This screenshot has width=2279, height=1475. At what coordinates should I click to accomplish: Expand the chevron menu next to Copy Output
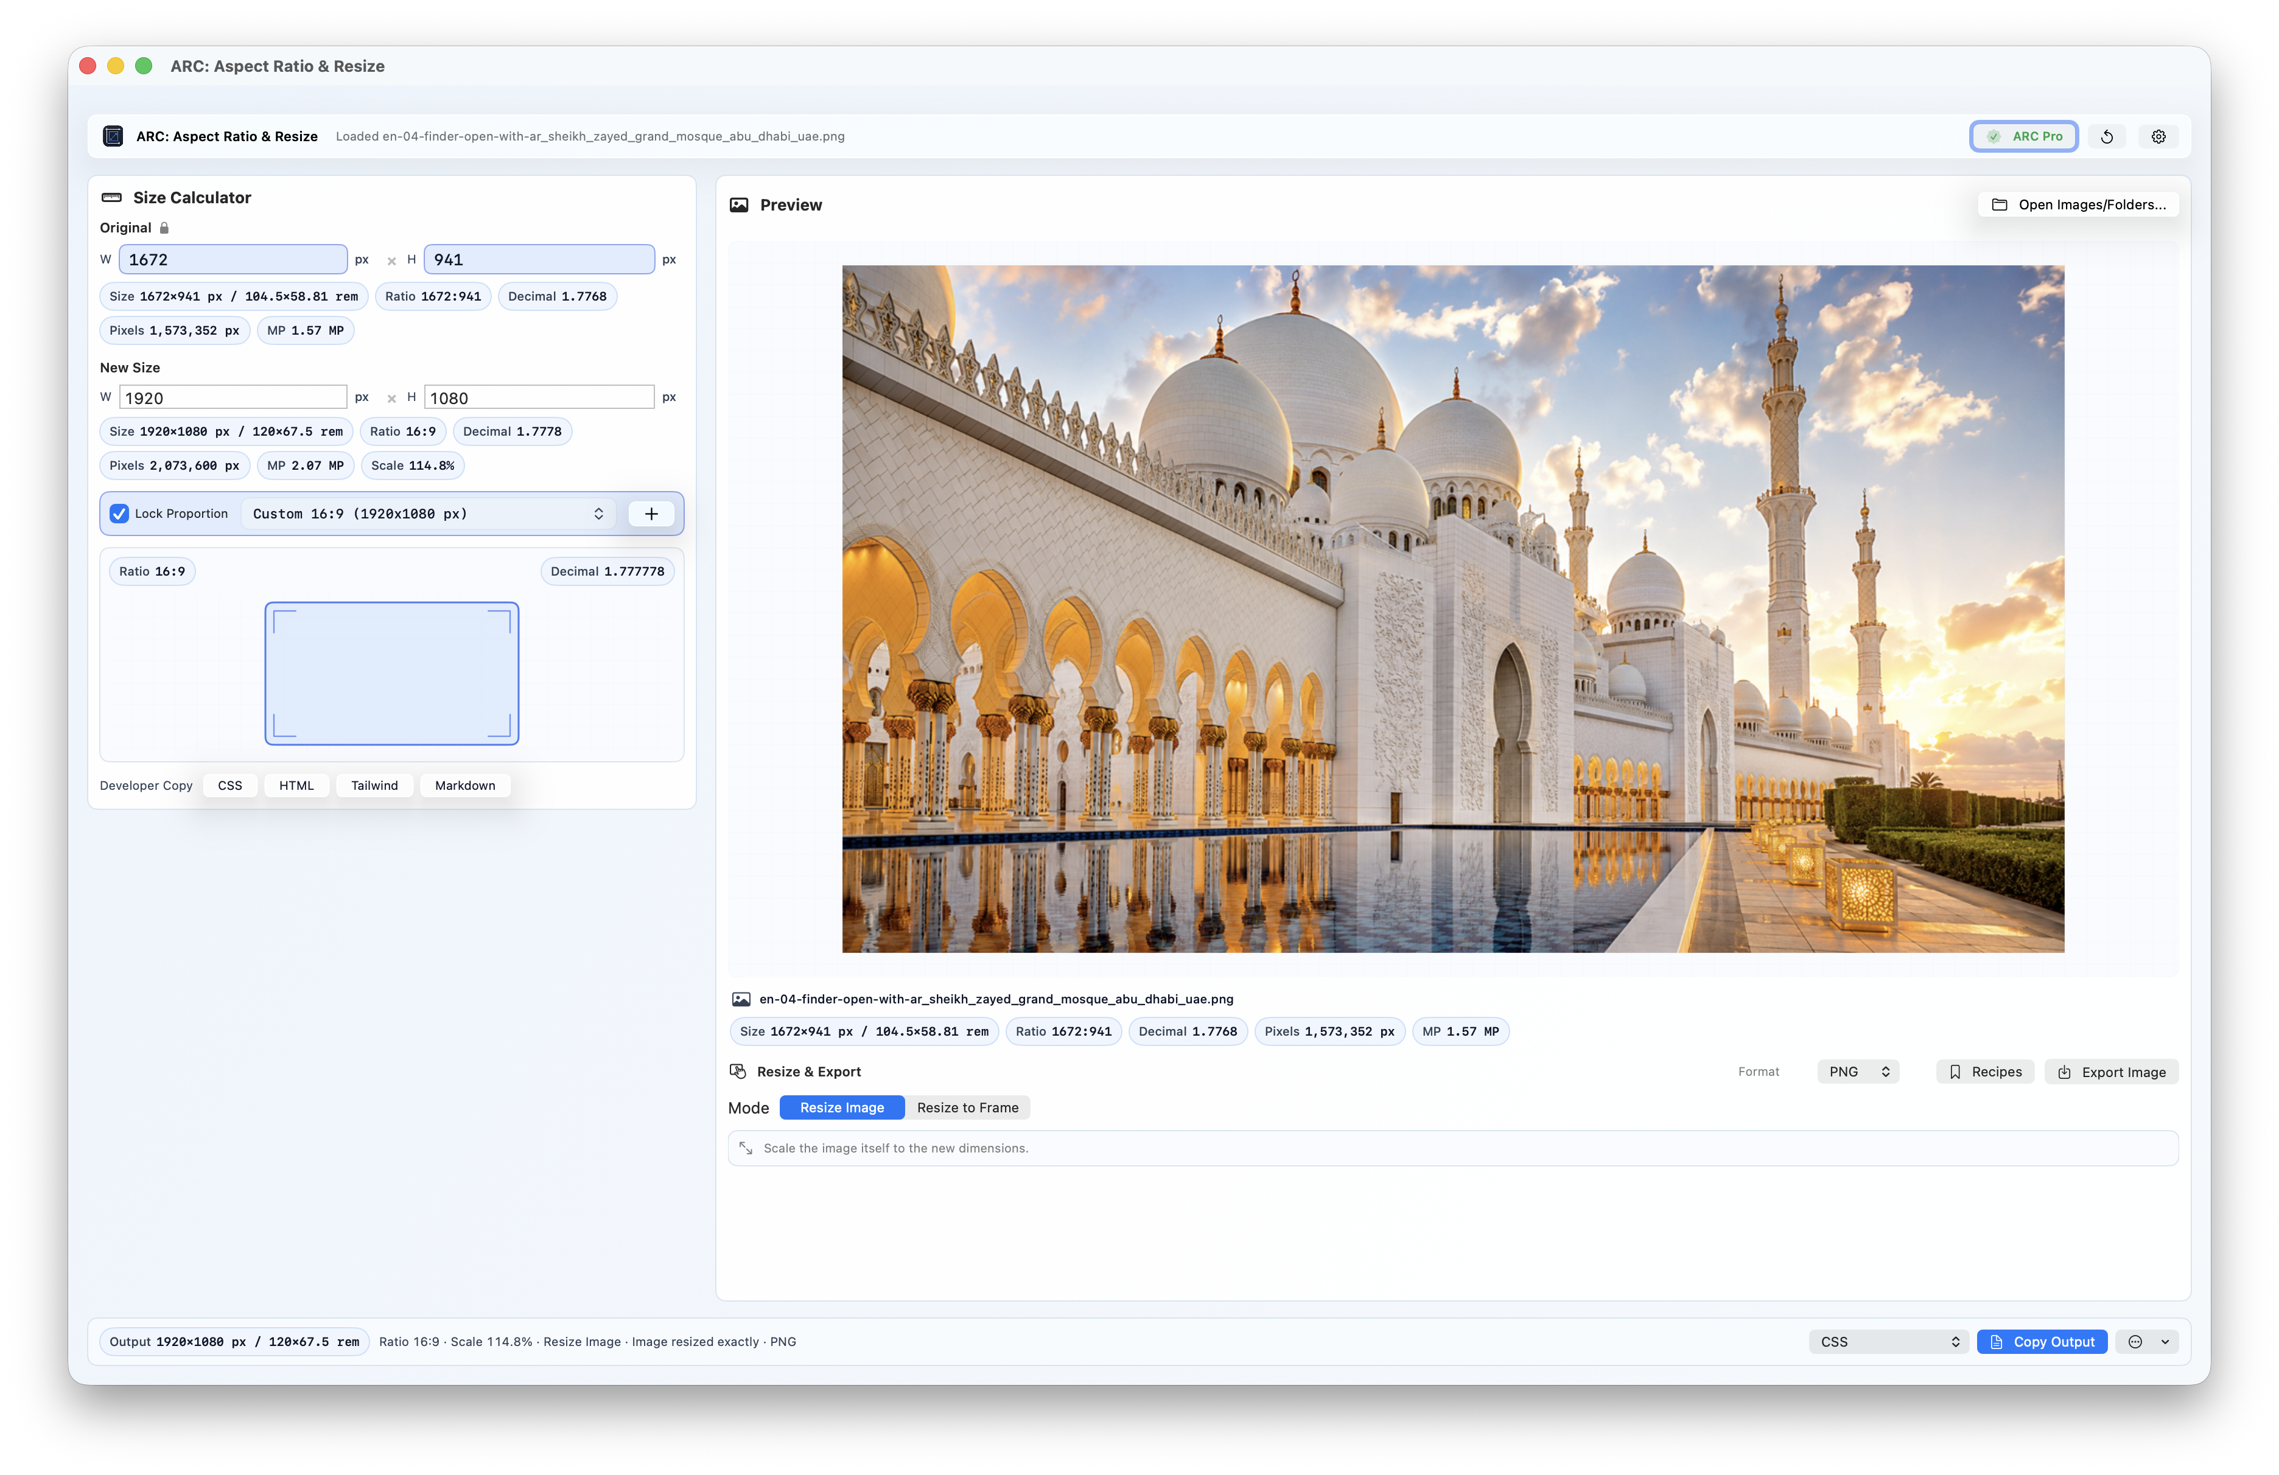(2165, 1341)
